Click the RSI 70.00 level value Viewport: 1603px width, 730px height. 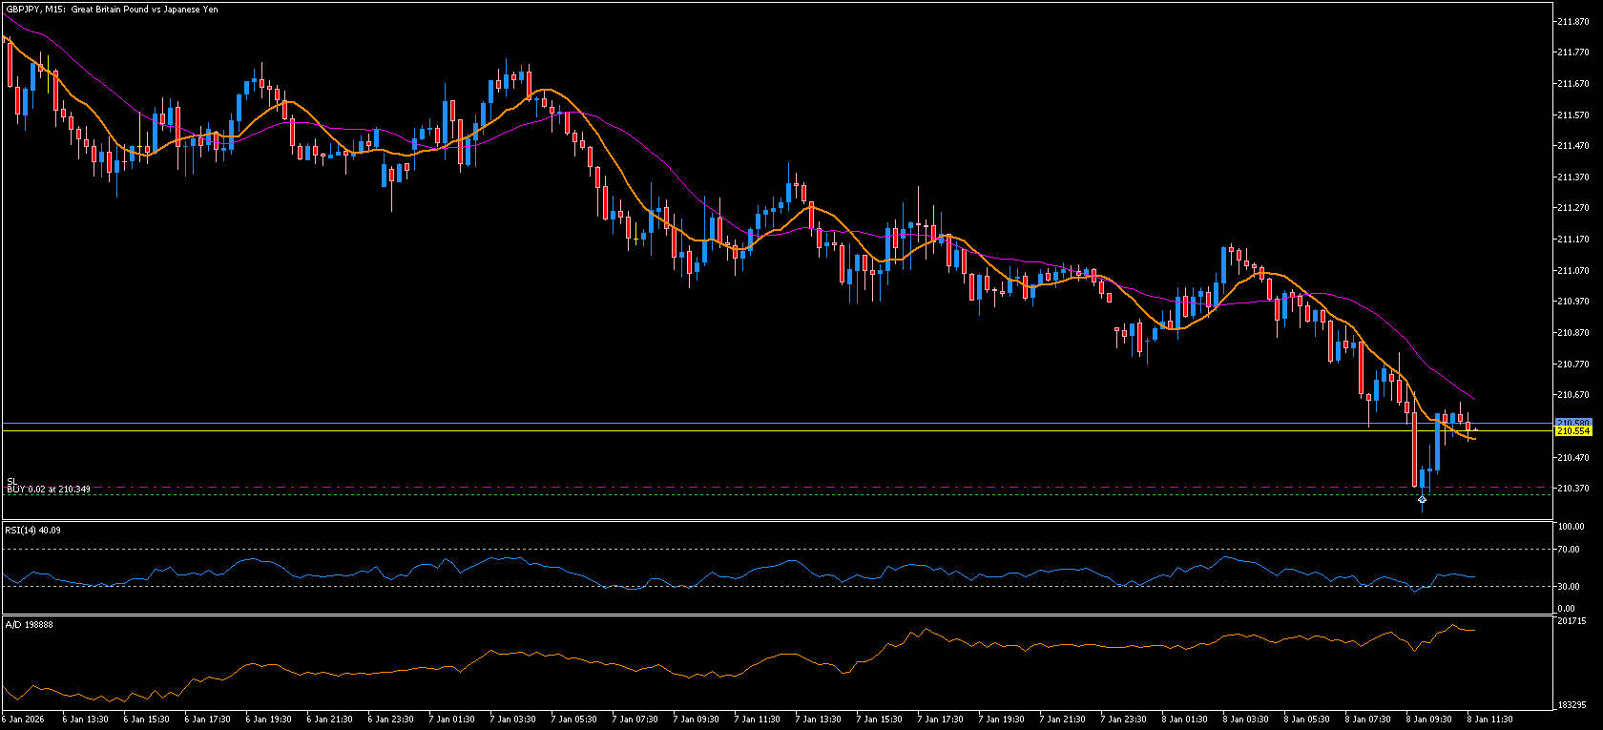[1569, 550]
